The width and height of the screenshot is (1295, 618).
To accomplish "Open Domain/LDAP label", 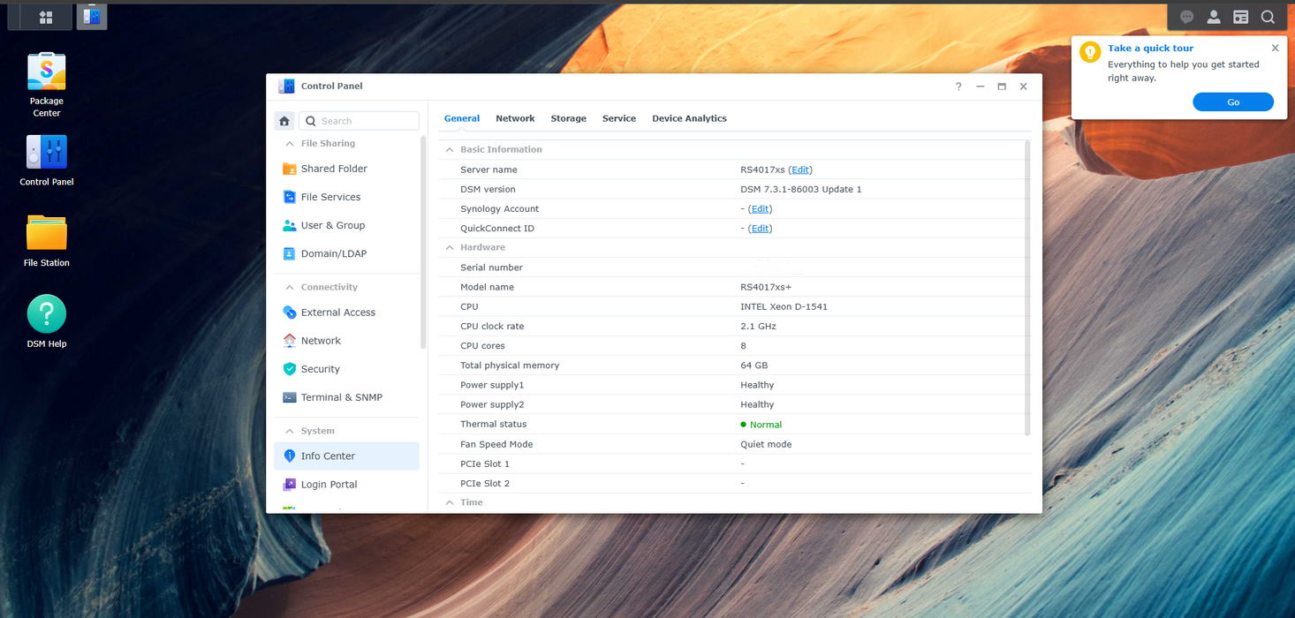I will [x=334, y=253].
